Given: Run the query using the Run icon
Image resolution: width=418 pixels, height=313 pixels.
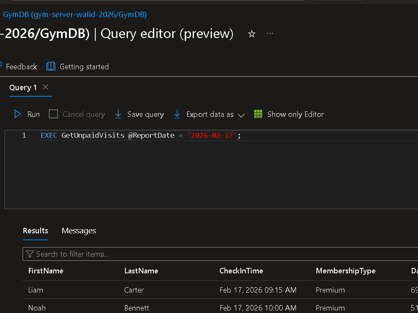Looking at the screenshot, I should 18,114.
